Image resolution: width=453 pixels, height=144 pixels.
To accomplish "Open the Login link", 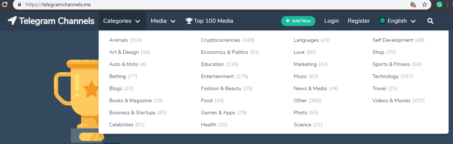I will 332,21.
